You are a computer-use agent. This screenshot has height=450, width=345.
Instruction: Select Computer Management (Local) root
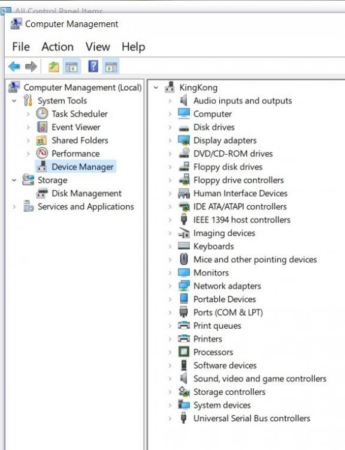pyautogui.click(x=83, y=87)
